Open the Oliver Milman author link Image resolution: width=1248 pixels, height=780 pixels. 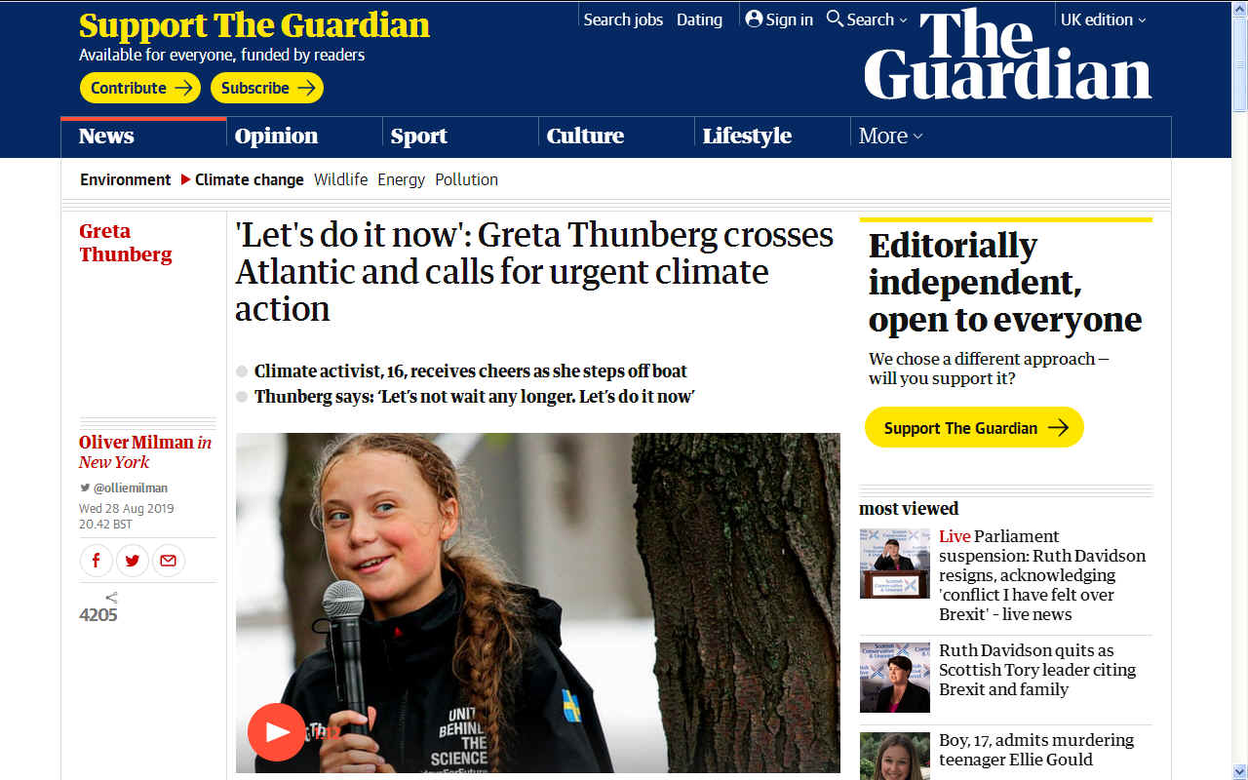(136, 442)
